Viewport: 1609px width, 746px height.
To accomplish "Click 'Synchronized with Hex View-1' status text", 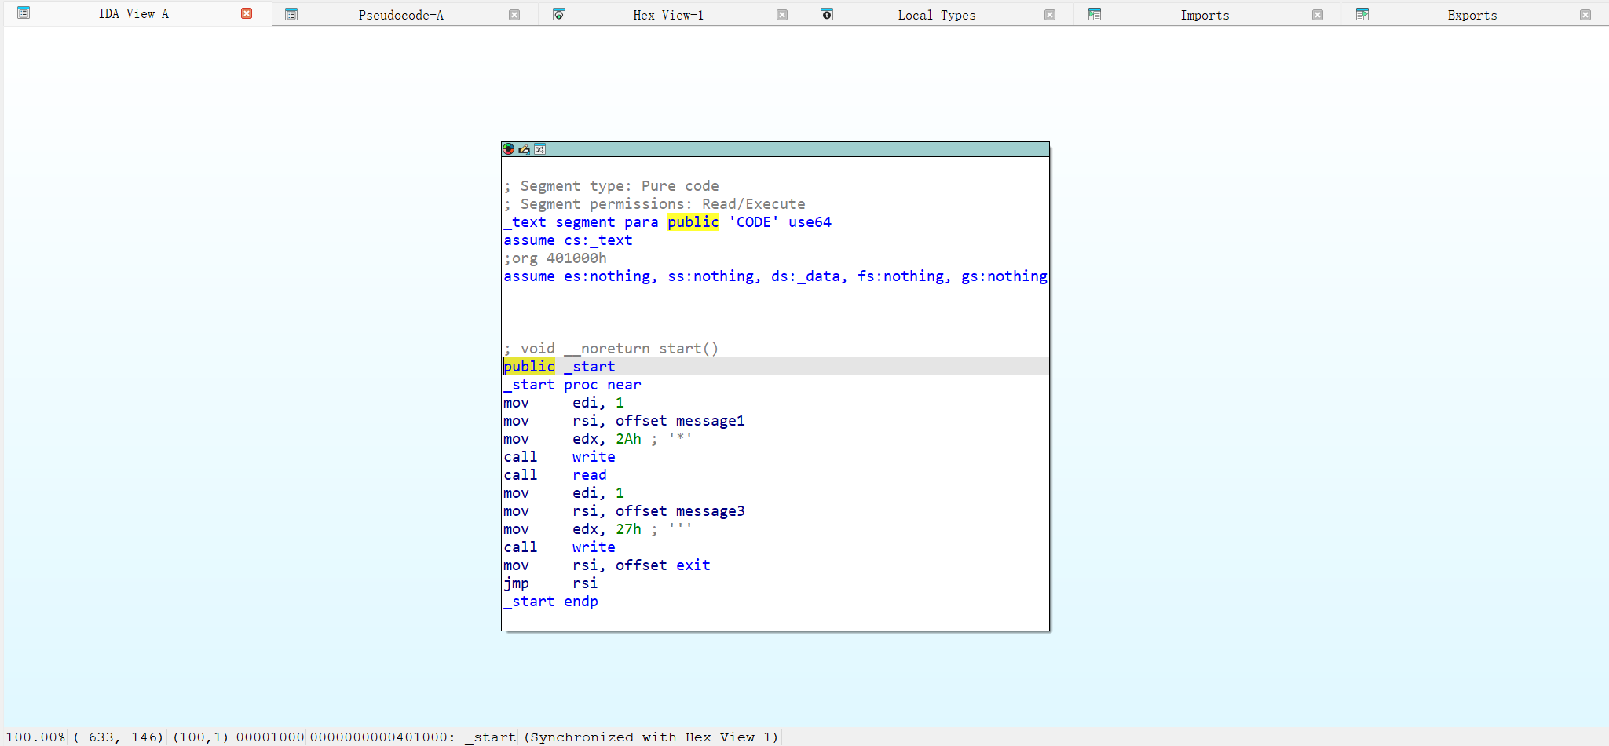I will click(x=651, y=737).
